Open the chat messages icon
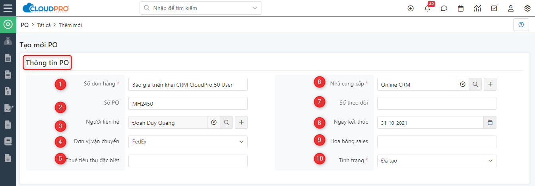The height and width of the screenshot is (186, 535). click(x=444, y=8)
